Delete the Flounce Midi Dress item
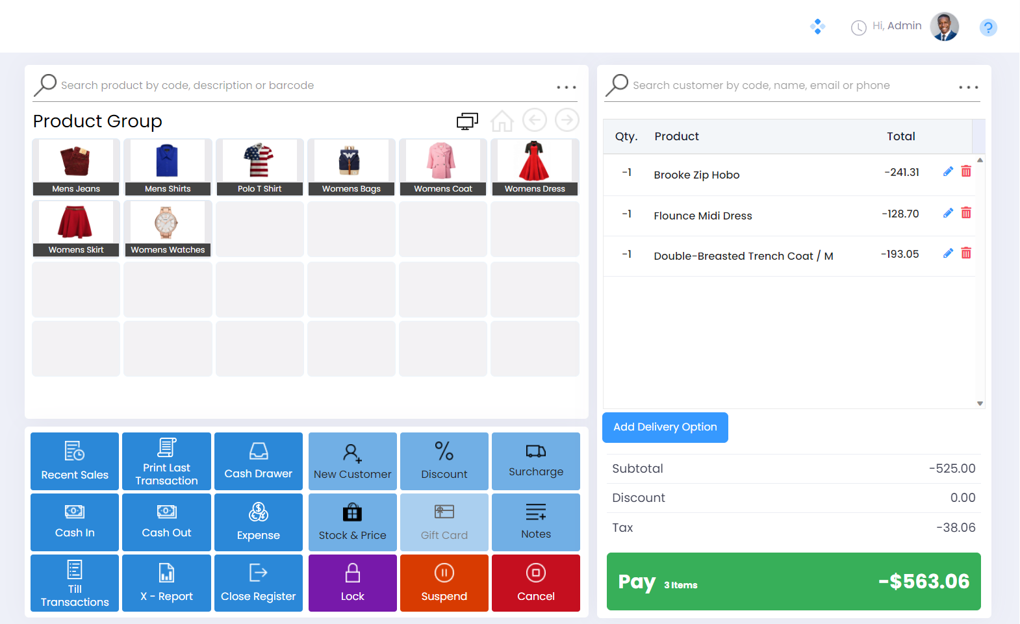Screen dimensions: 1020x624 966,213
